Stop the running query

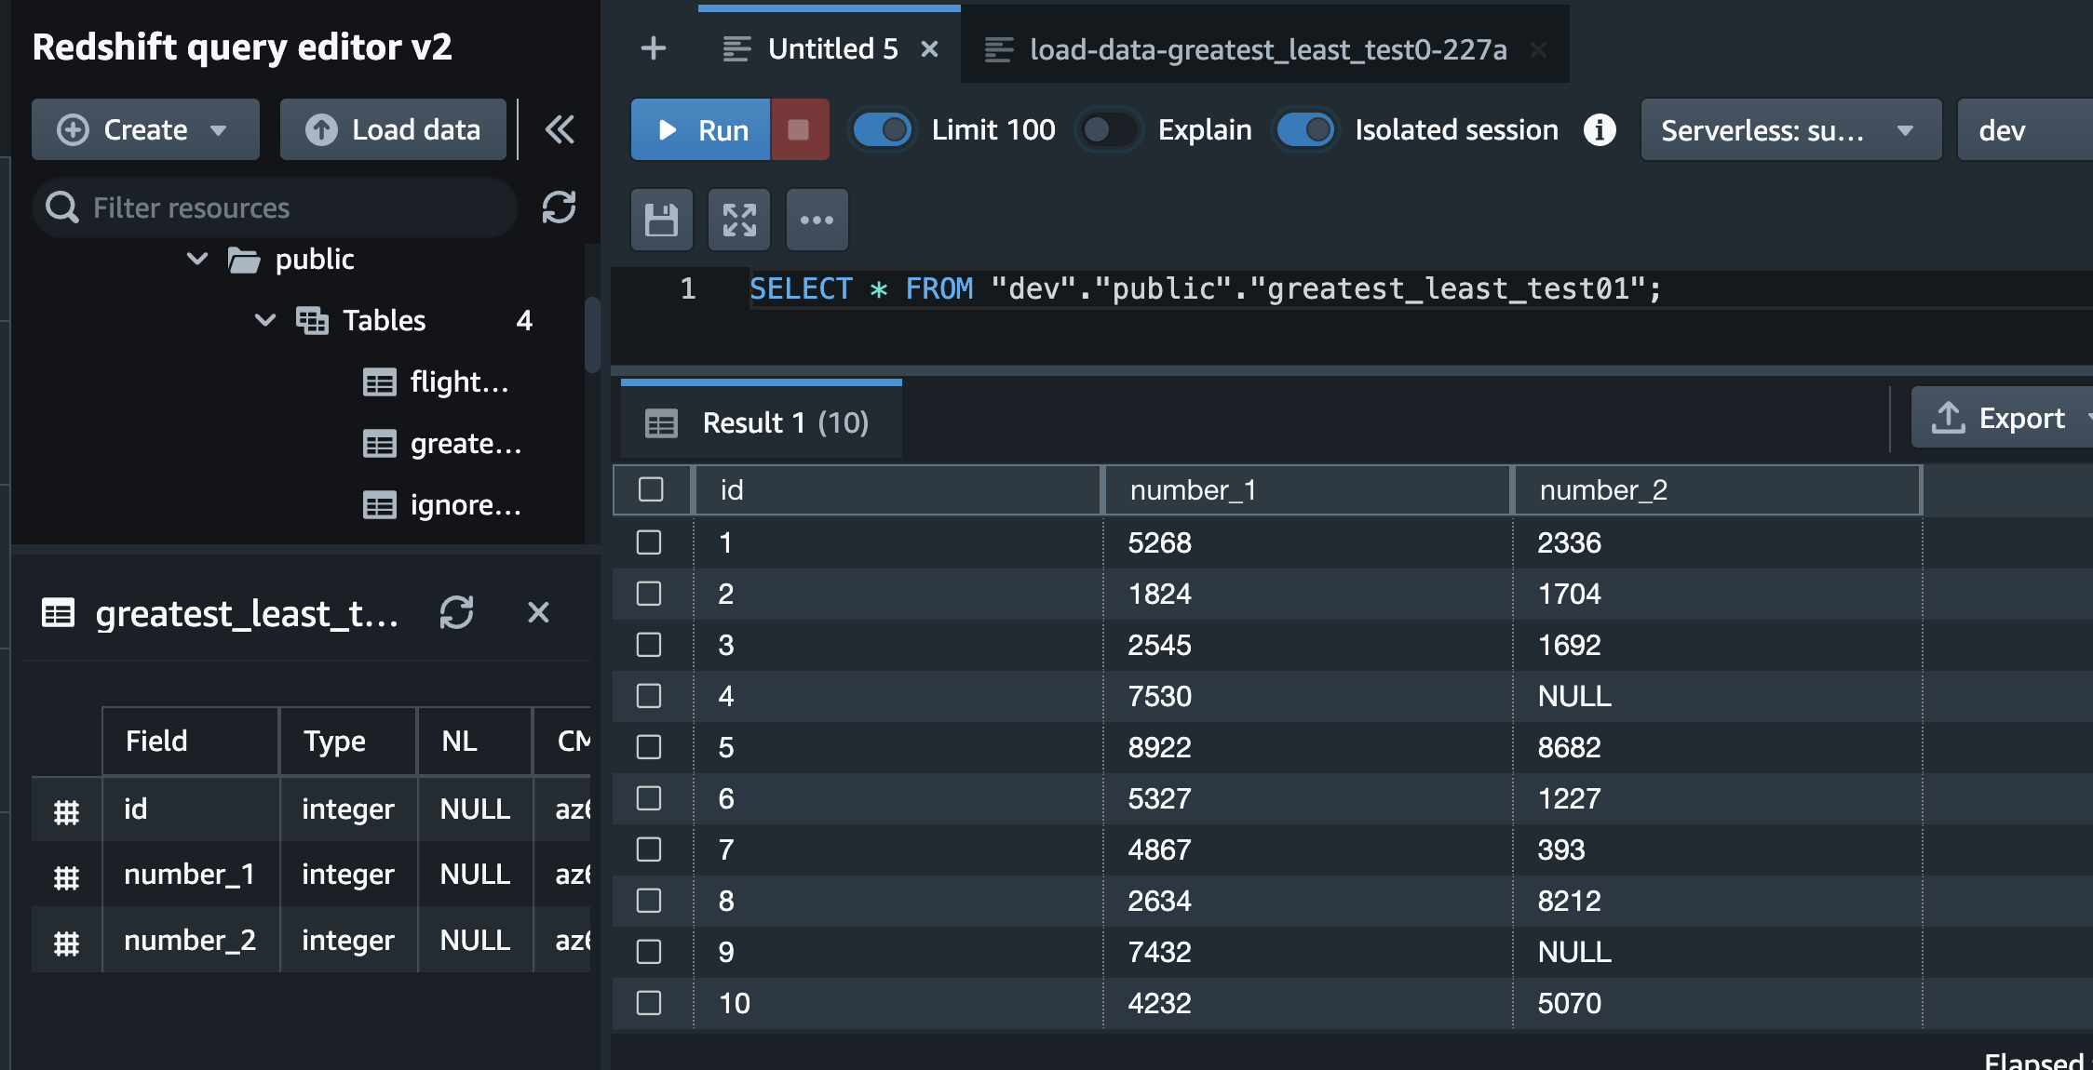tap(799, 129)
